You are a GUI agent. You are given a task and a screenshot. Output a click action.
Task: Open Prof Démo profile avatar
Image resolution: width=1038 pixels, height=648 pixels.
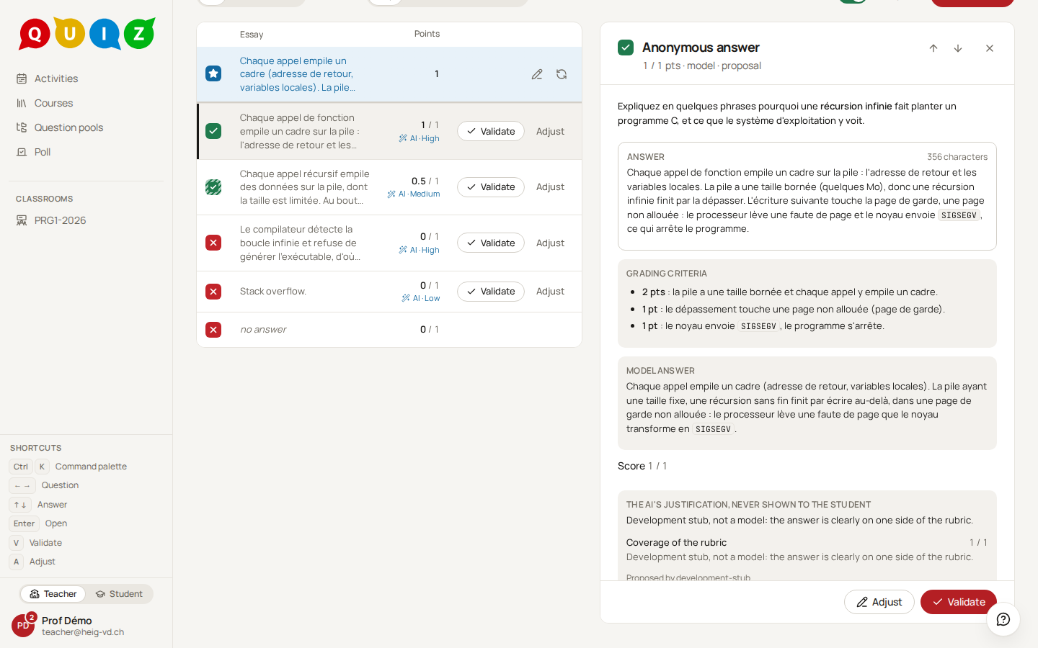(x=23, y=626)
